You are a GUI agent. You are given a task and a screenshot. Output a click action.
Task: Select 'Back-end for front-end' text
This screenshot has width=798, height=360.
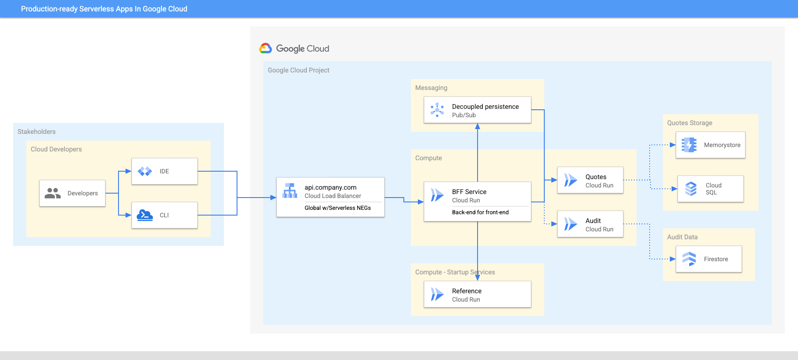click(480, 212)
